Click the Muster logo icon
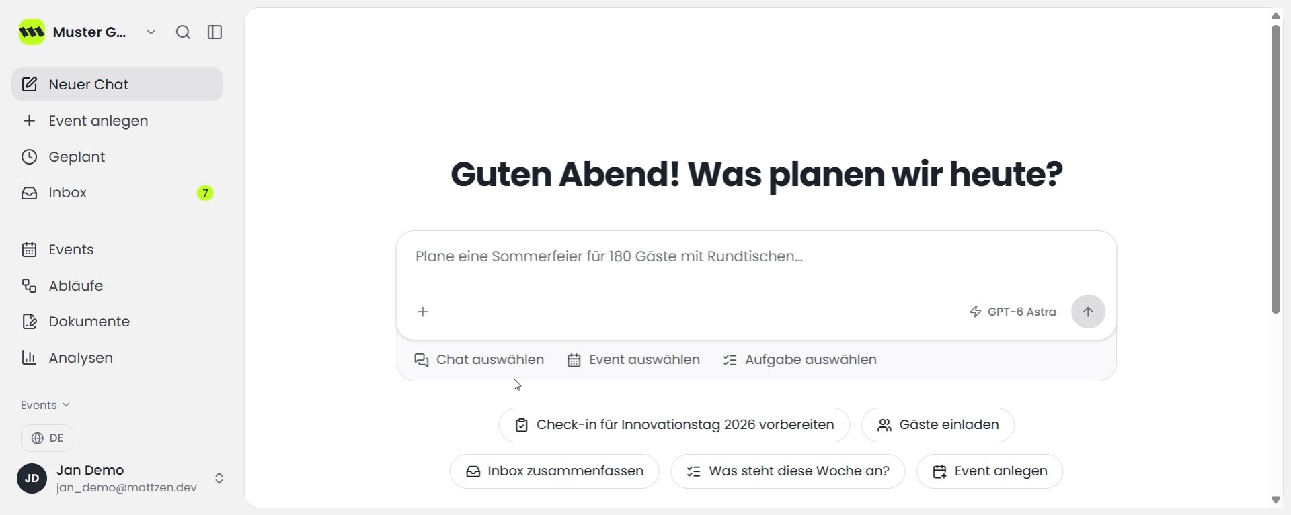This screenshot has width=1291, height=515. tap(32, 32)
